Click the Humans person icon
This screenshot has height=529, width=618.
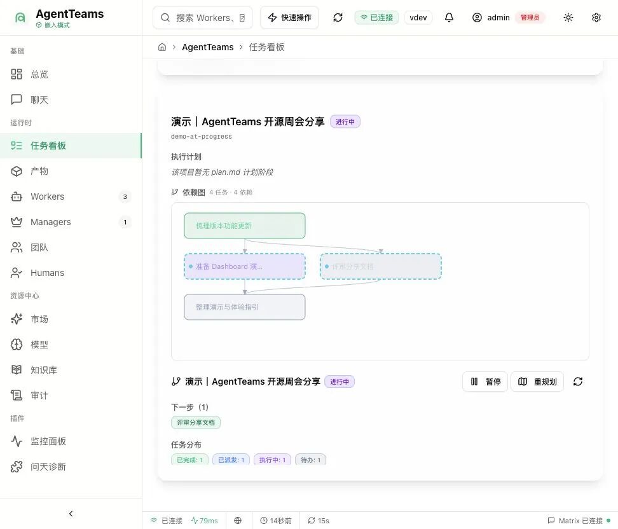click(x=17, y=273)
